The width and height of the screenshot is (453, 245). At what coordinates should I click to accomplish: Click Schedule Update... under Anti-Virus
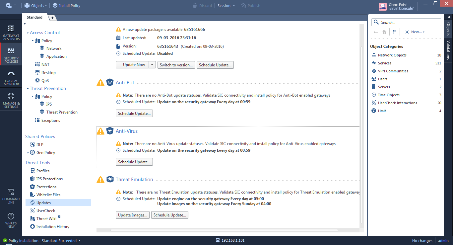[134, 162]
